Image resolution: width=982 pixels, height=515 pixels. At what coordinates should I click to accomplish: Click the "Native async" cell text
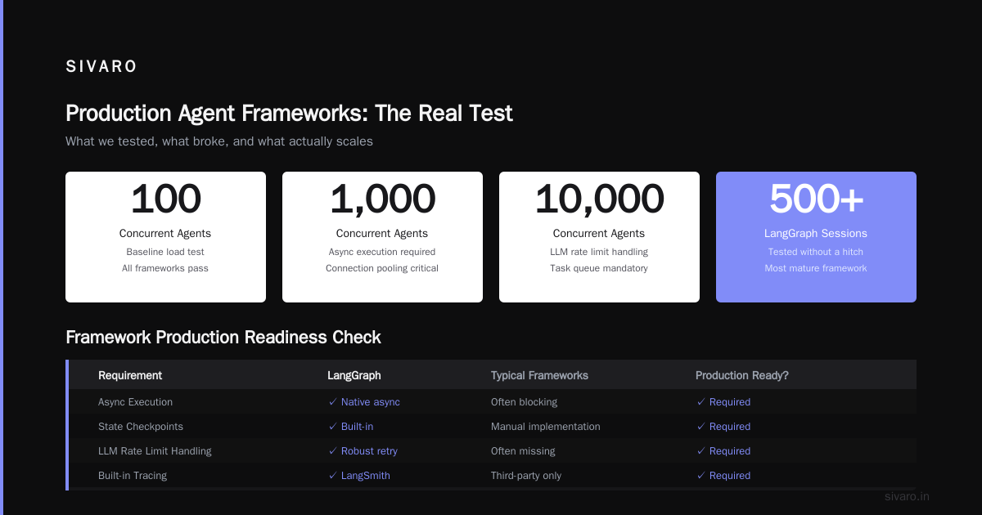coord(371,402)
